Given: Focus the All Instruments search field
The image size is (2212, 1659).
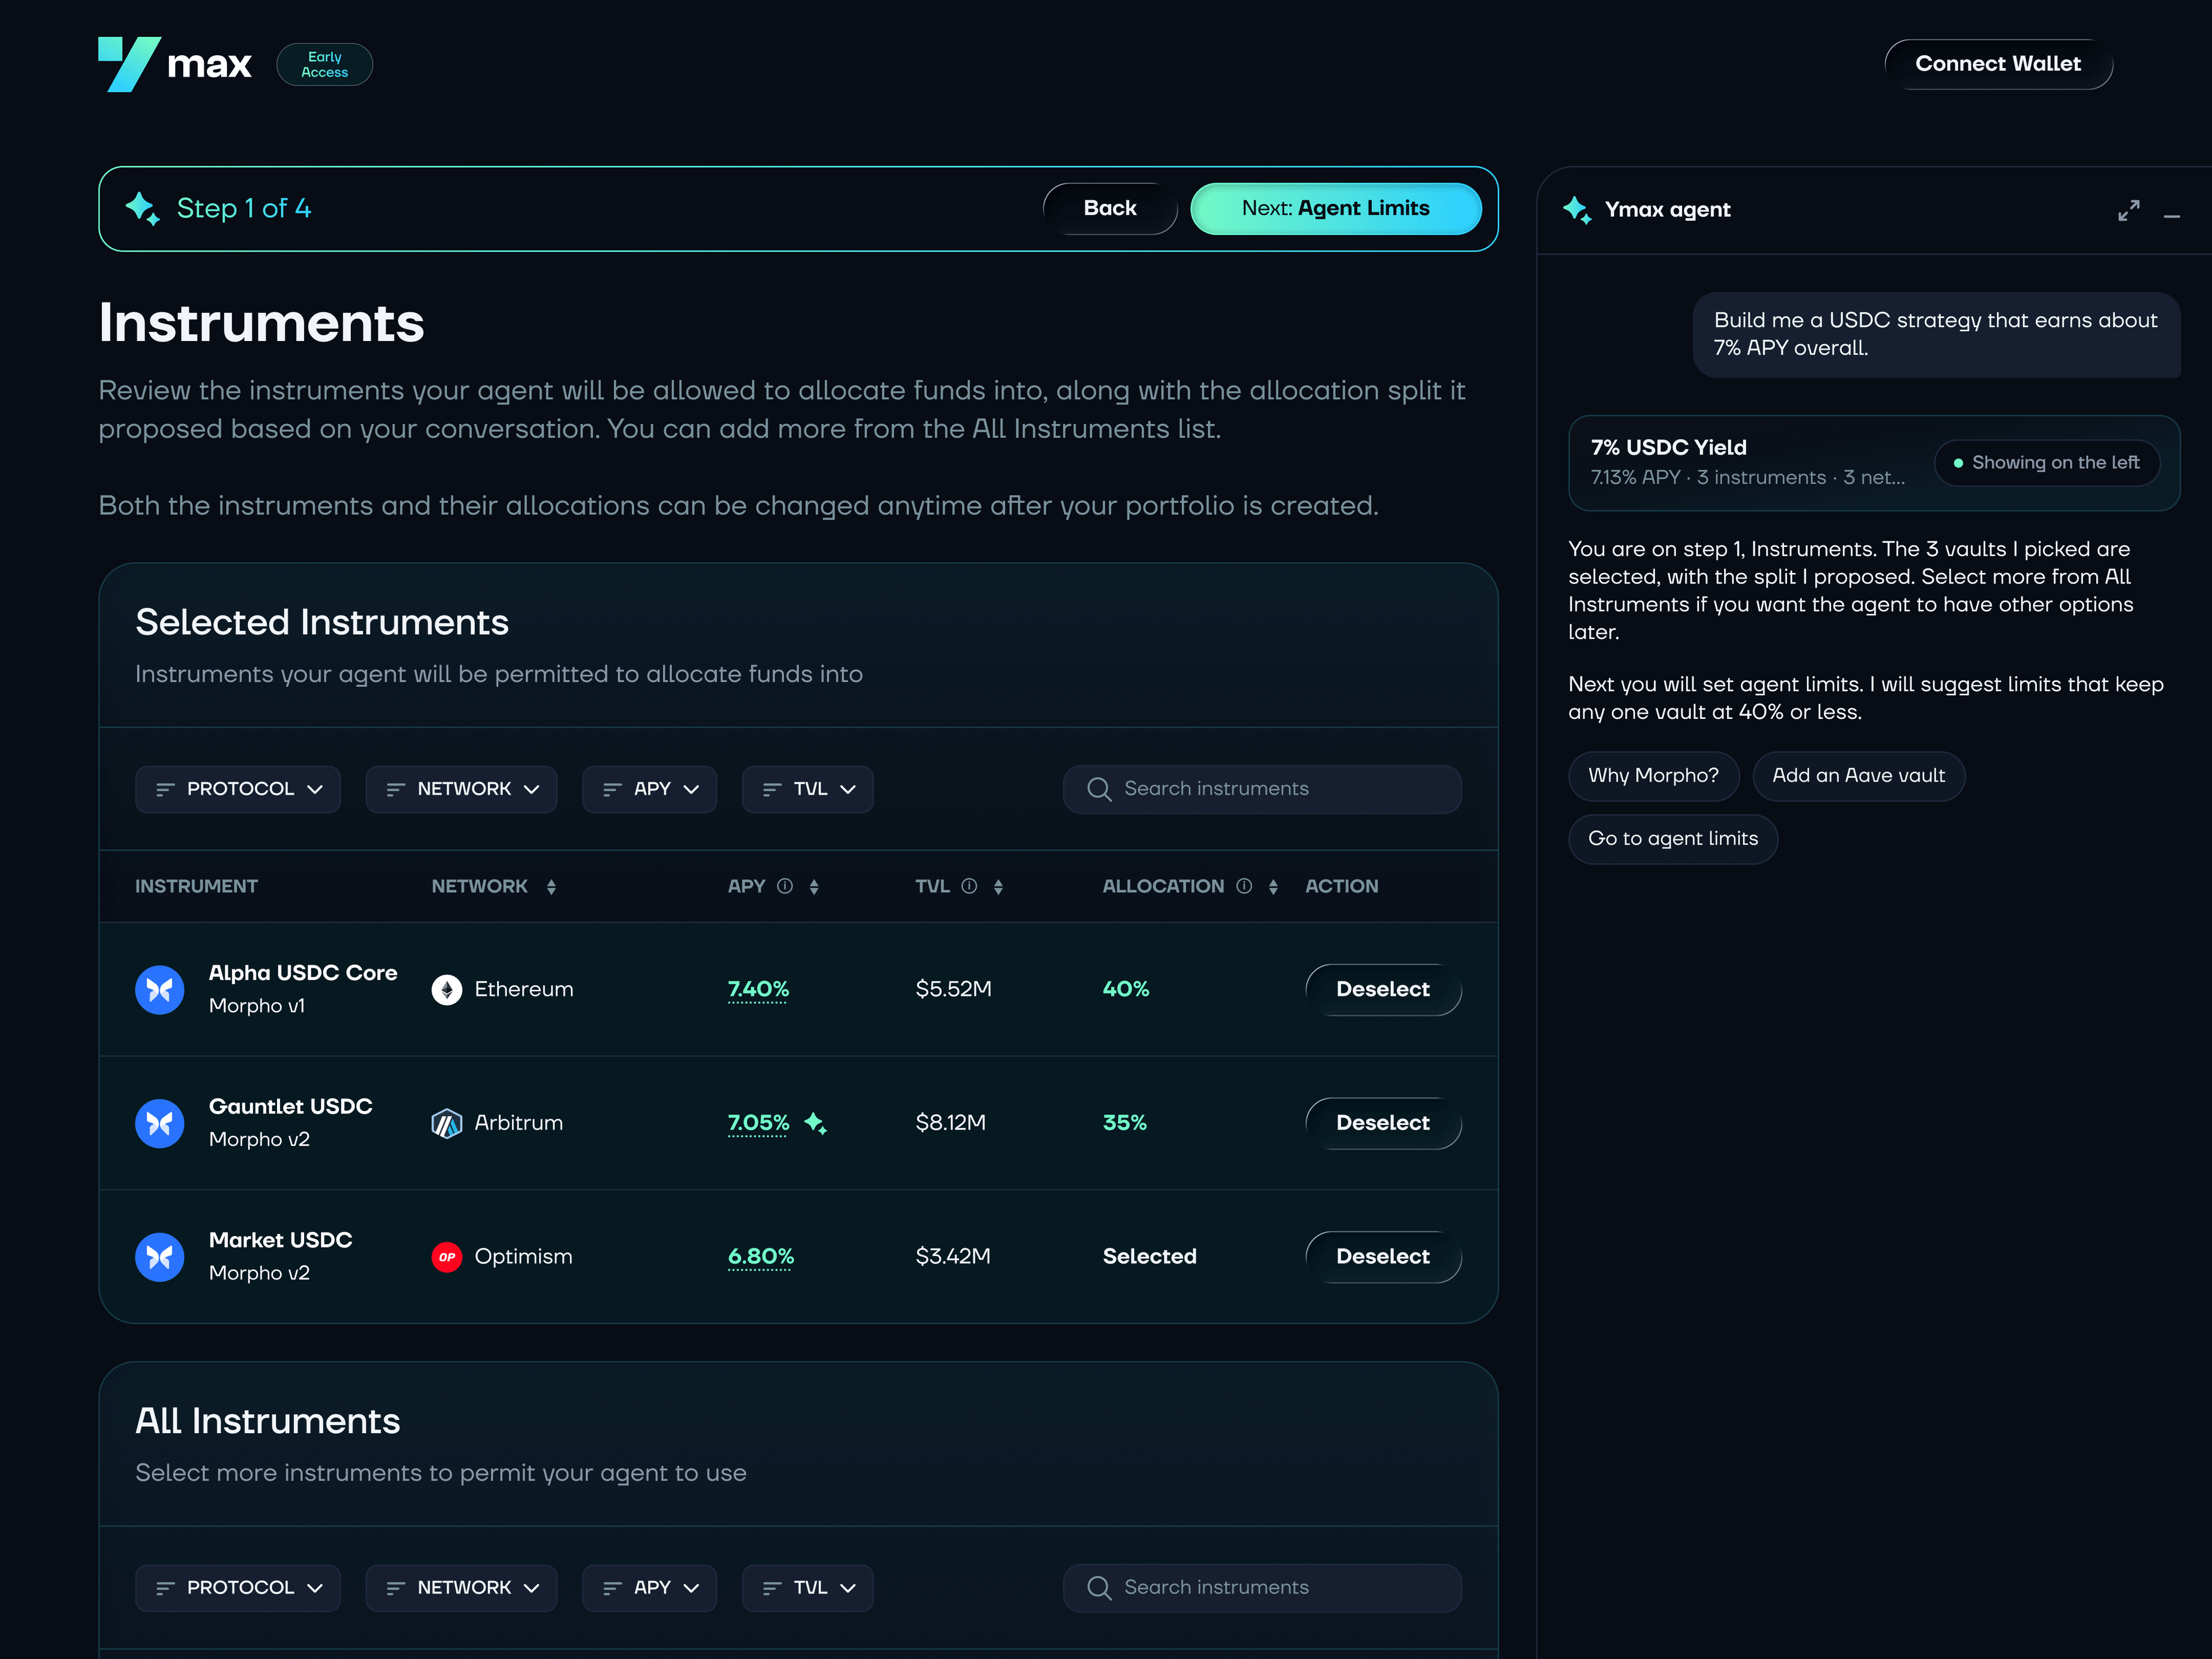Looking at the screenshot, I should [1262, 1588].
